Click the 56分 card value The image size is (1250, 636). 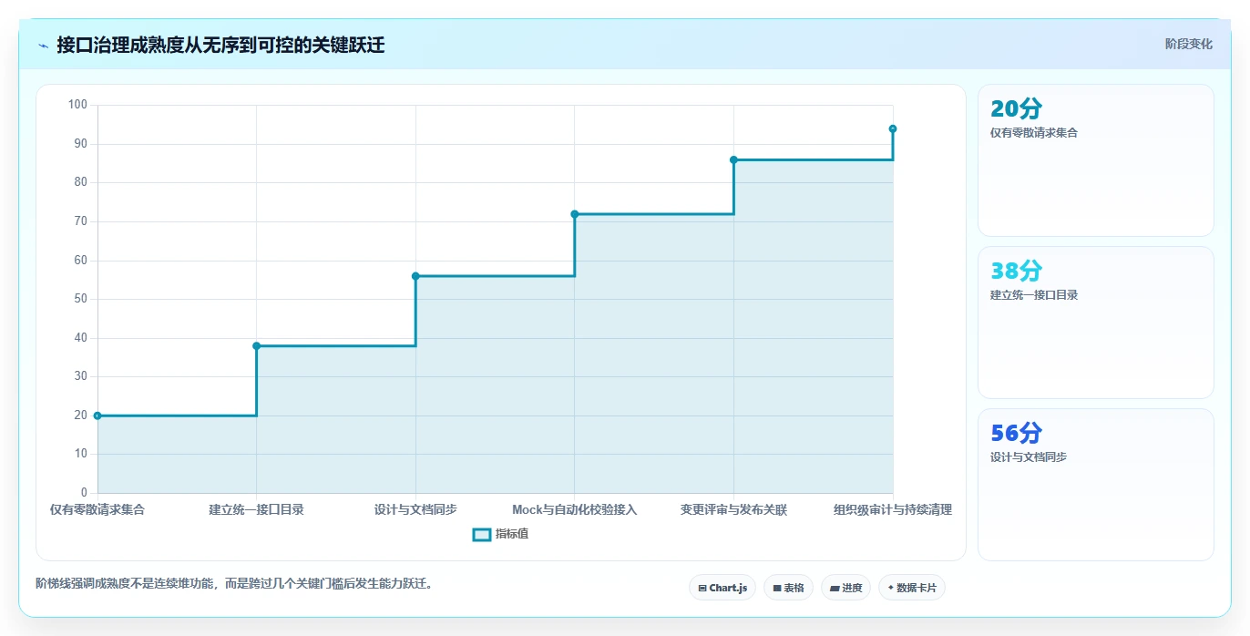[1016, 433]
